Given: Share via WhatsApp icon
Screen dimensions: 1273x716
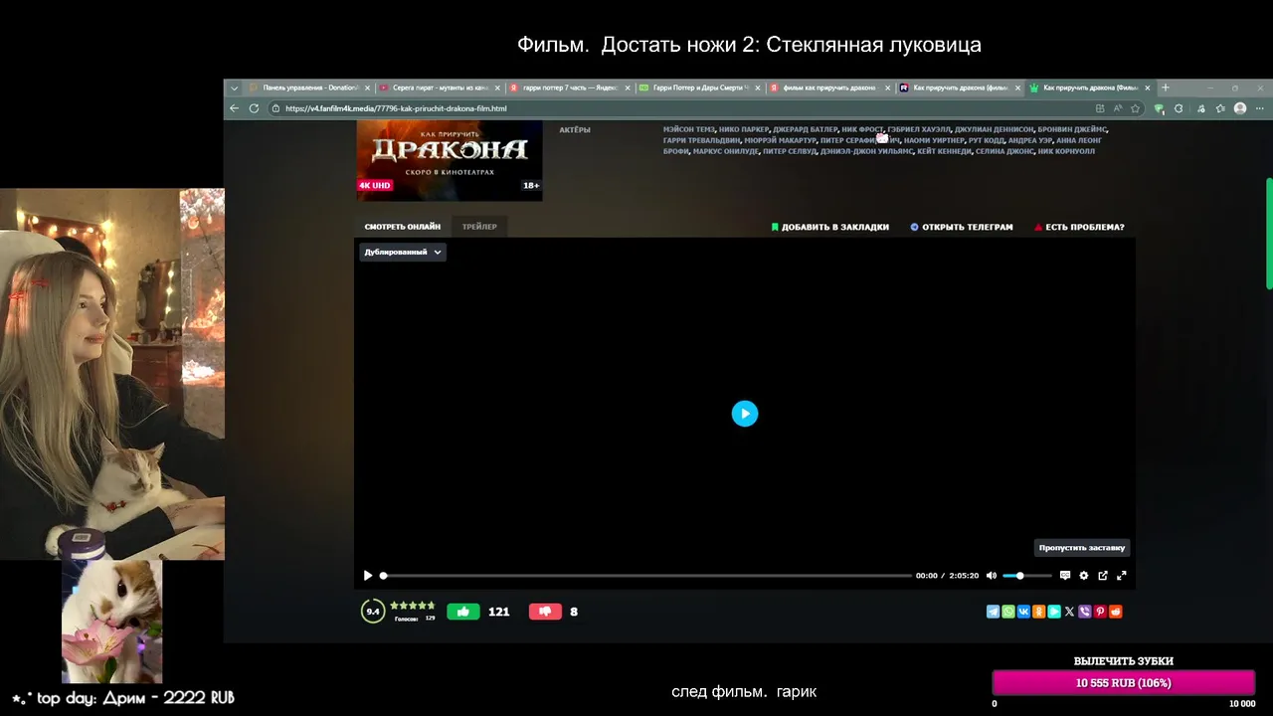Looking at the screenshot, I should (1008, 612).
